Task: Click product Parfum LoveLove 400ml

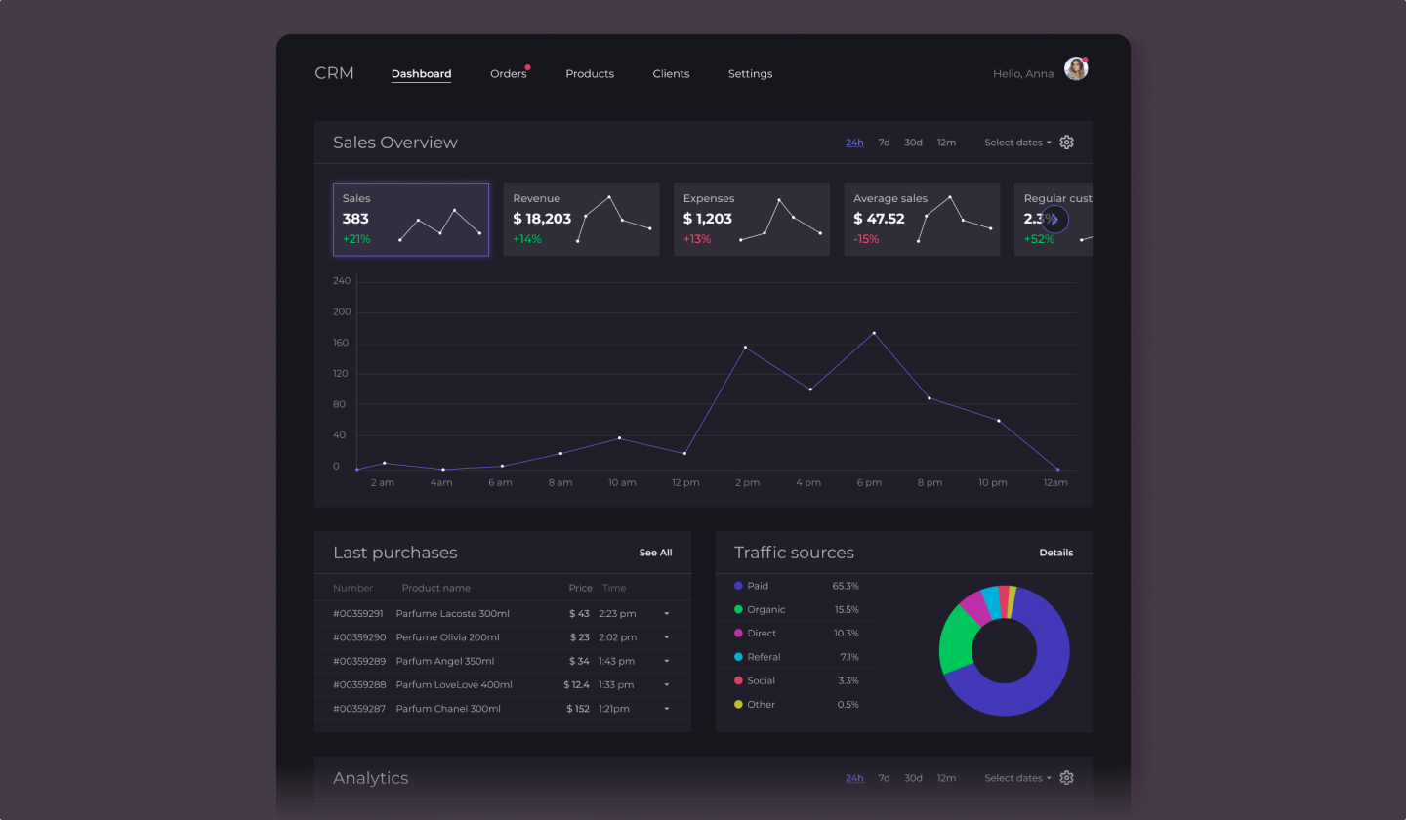Action: click(x=454, y=685)
